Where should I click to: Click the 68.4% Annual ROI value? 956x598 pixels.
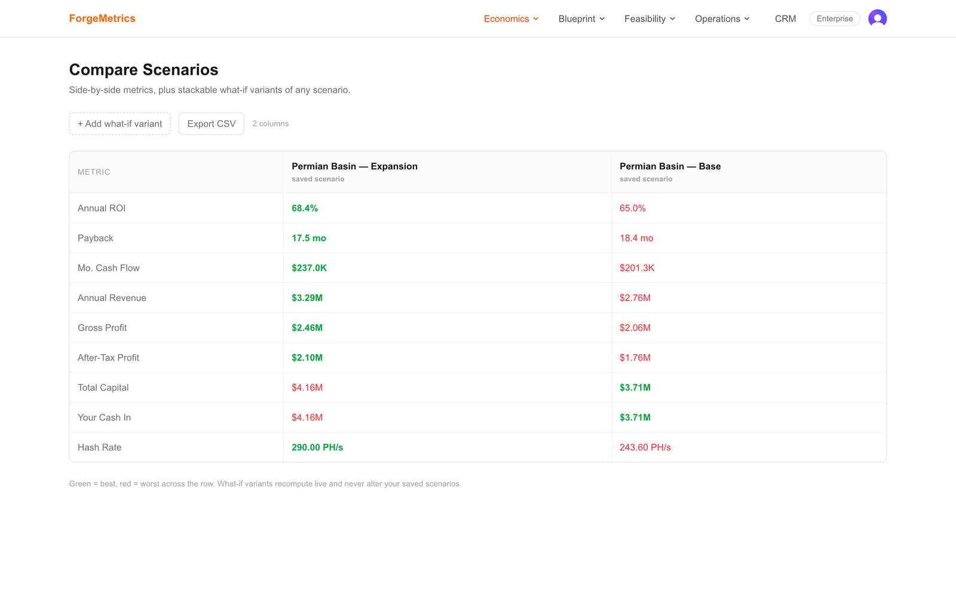(x=305, y=208)
